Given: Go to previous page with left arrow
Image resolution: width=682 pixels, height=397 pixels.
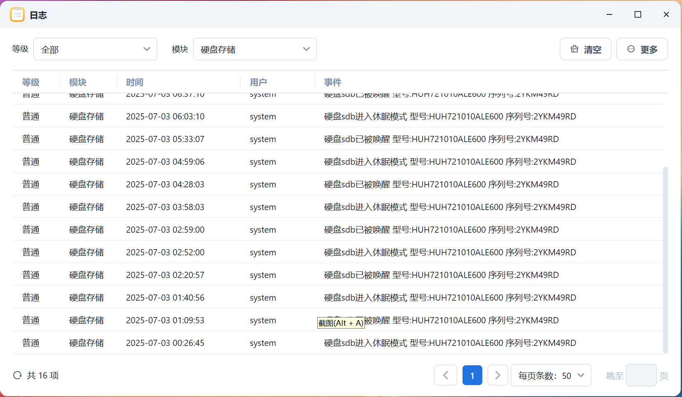Looking at the screenshot, I should 446,375.
